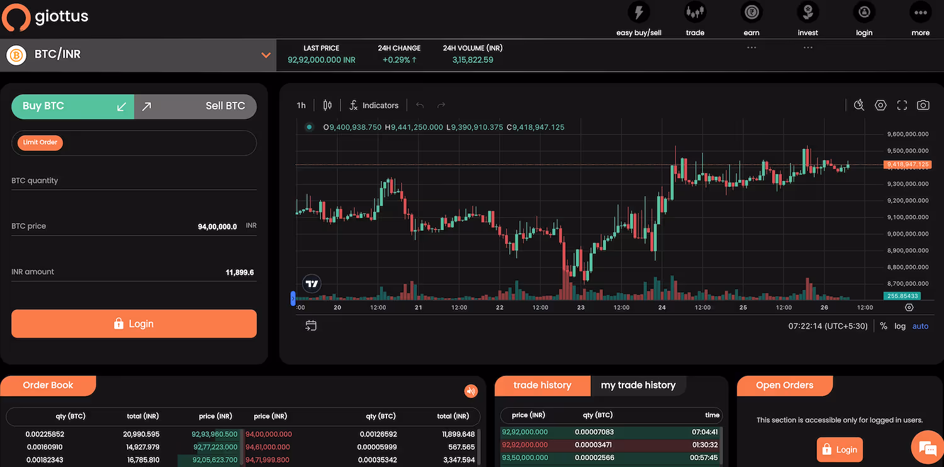Change the candlestick chart style
Viewport: 944px width, 467px height.
(327, 105)
